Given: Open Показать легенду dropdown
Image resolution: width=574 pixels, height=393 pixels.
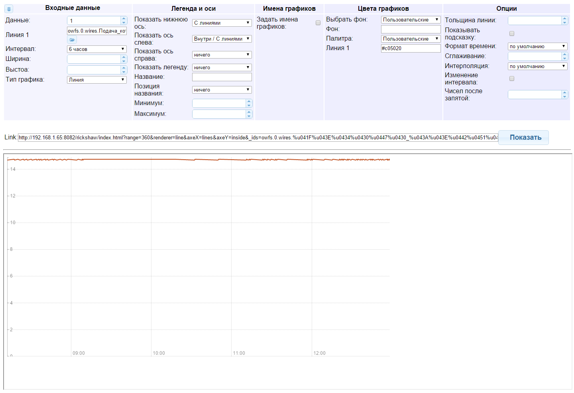Looking at the screenshot, I should coord(222,67).
